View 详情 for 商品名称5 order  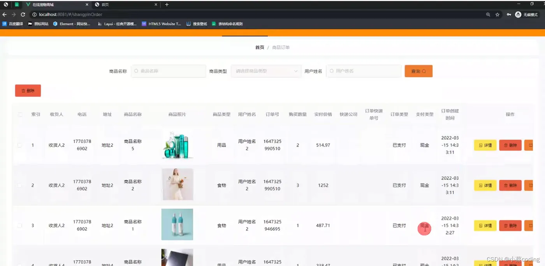tap(485, 145)
